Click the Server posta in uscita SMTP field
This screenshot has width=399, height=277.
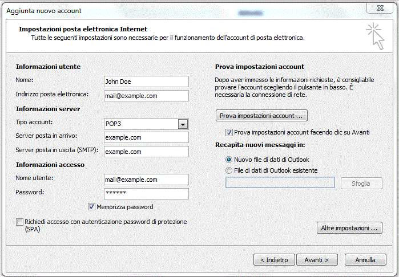click(x=146, y=152)
